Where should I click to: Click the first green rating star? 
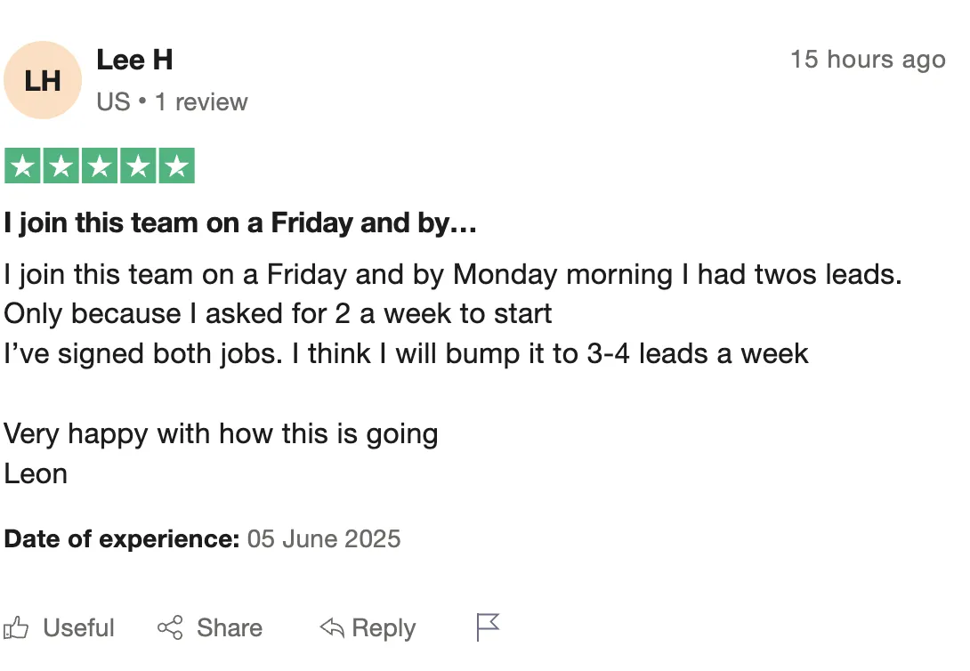[22, 166]
